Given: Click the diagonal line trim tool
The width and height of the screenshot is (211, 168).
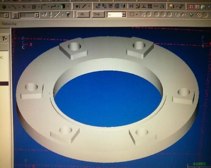Looking at the screenshot, I should (x=85, y=6).
